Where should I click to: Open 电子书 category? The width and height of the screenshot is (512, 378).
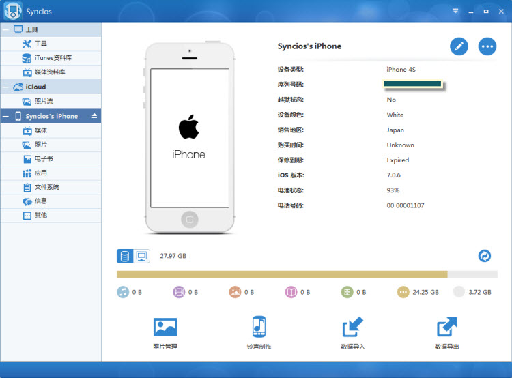[x=51, y=159]
